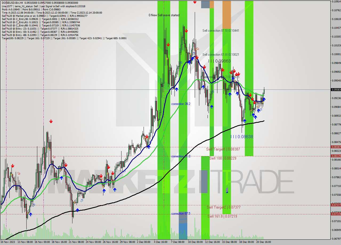Click the 0.10914 price axis value
341x245 pixels.
tap(336, 2)
